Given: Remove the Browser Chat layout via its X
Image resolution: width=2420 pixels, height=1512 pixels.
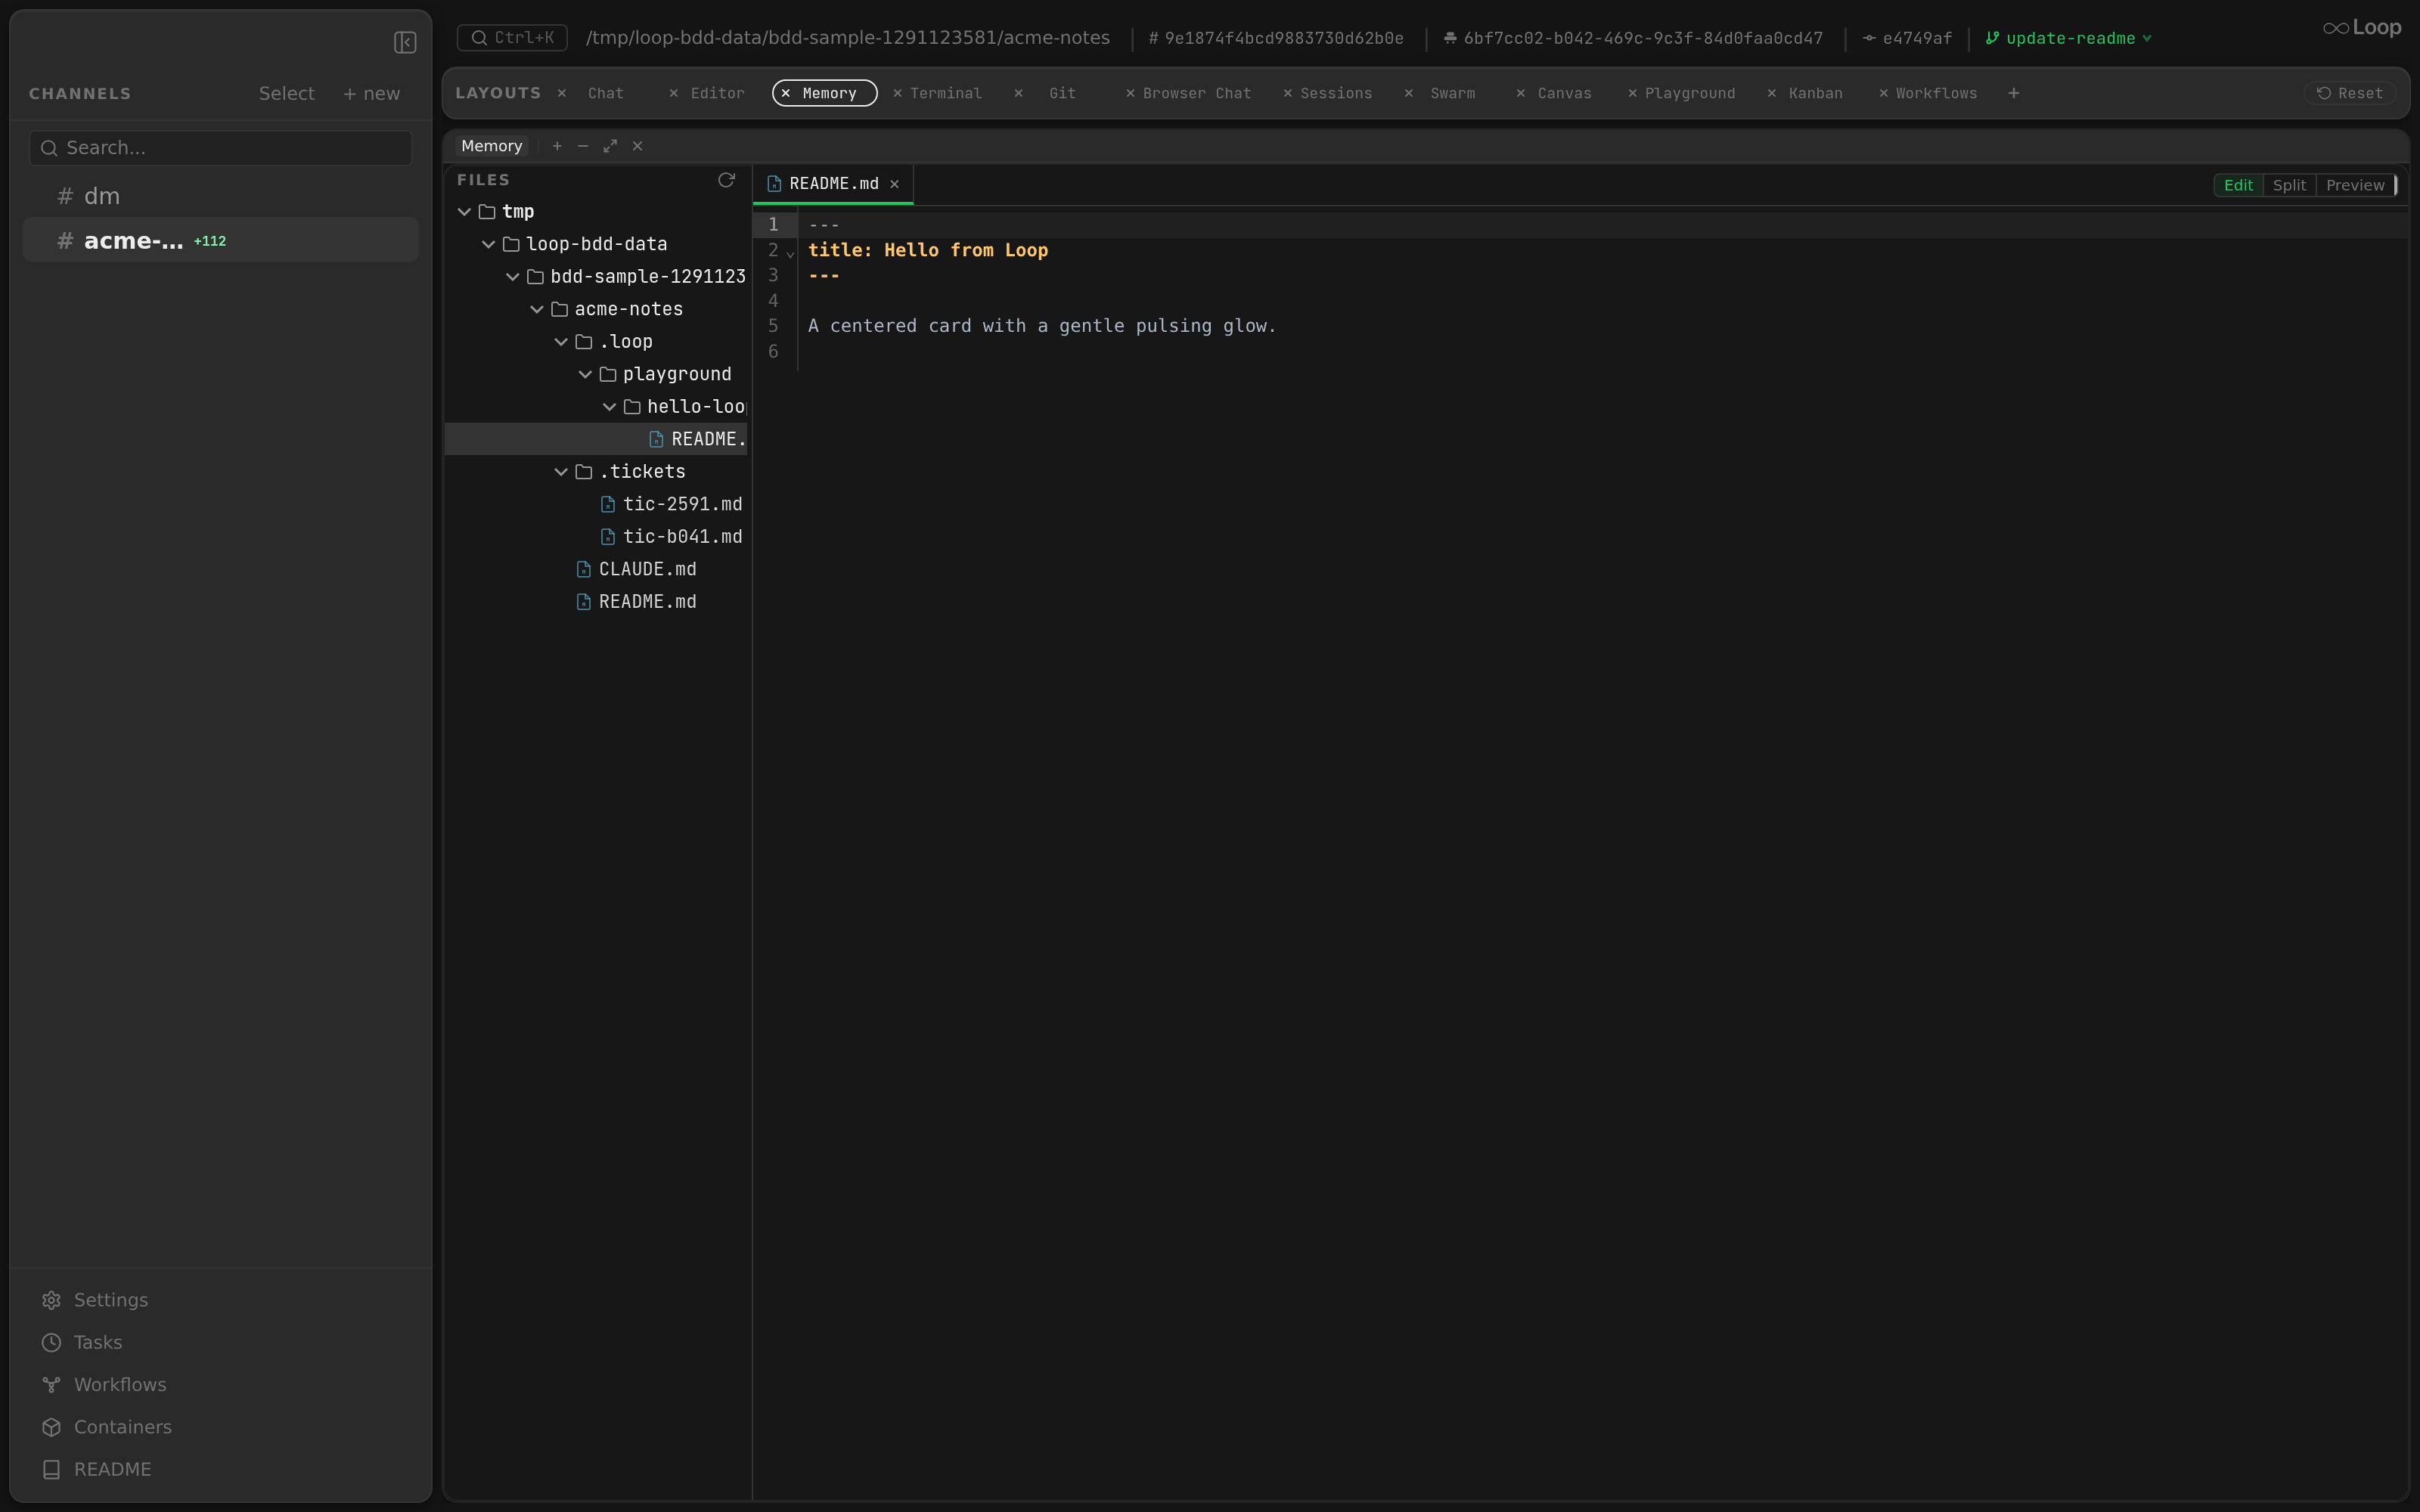Looking at the screenshot, I should [1130, 93].
